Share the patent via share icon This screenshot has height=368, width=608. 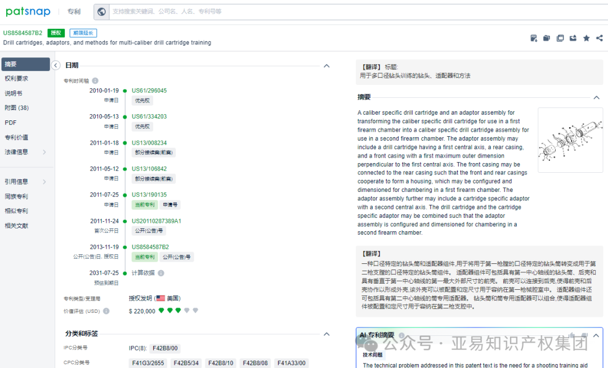click(600, 38)
